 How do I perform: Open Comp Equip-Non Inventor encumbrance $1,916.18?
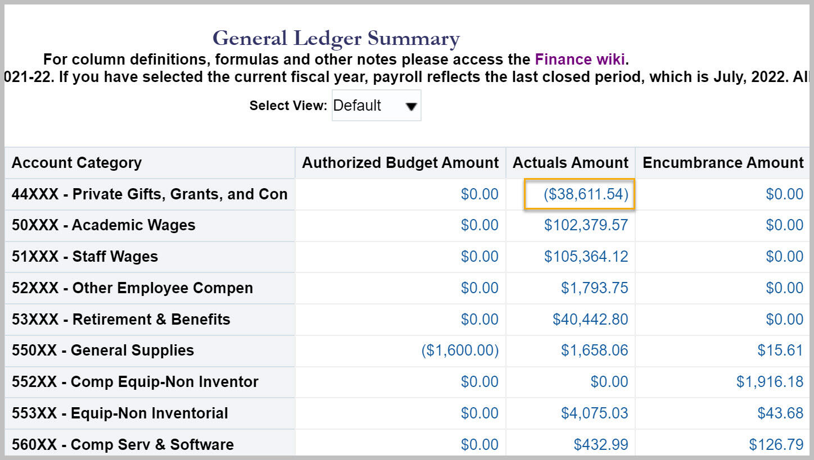770,382
